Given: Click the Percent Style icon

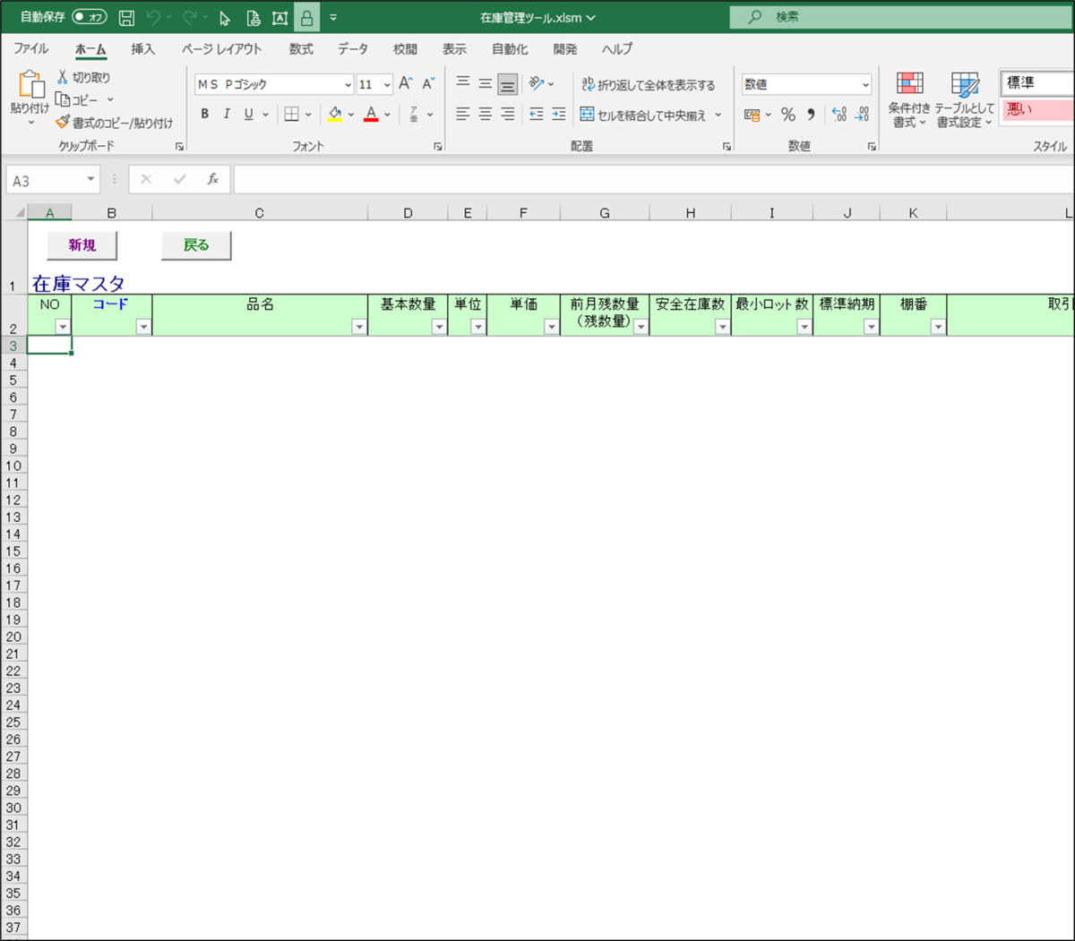Looking at the screenshot, I should 788,114.
